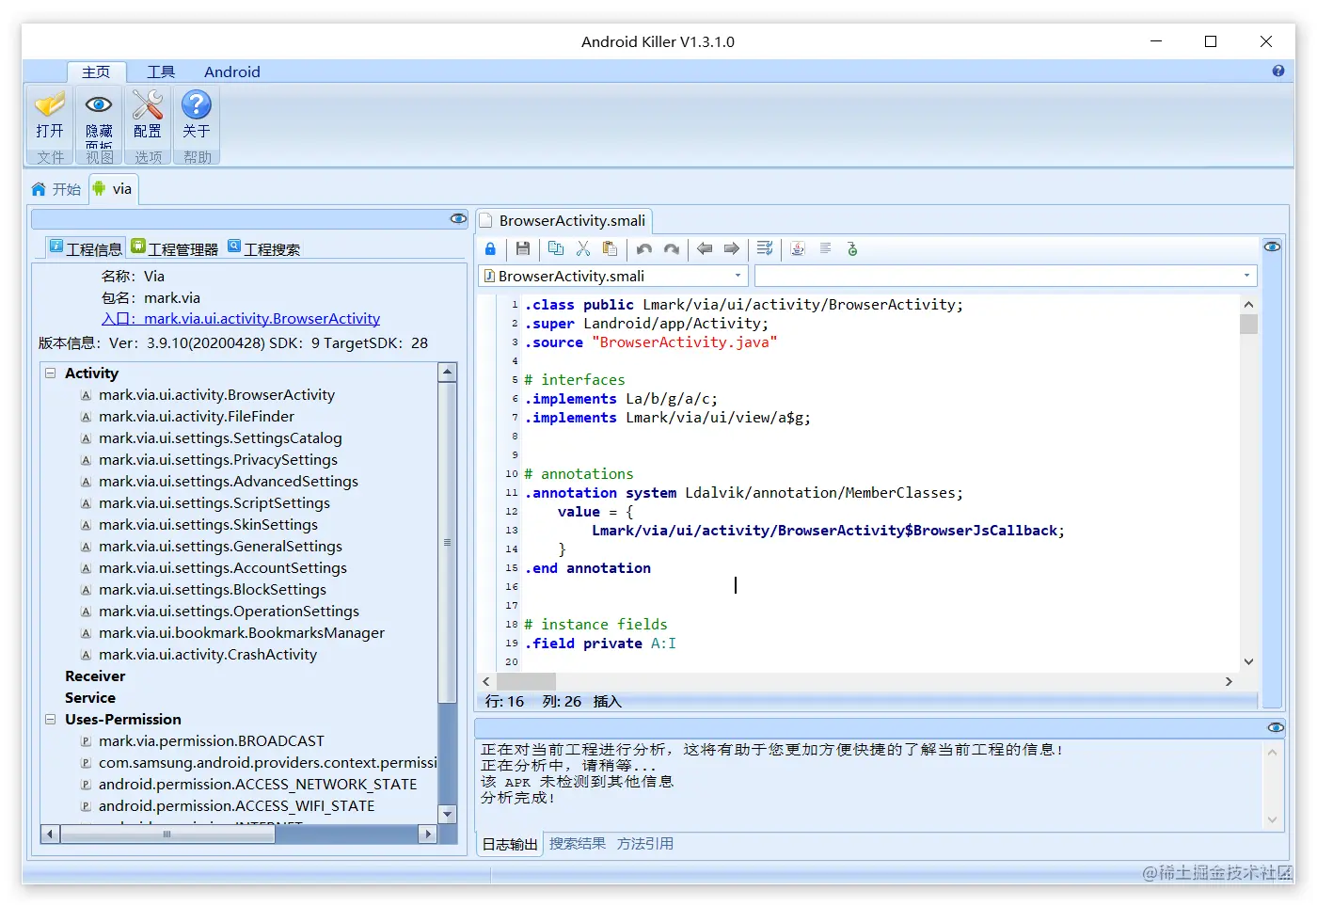This screenshot has height=906, width=1317.
Task: Select android.permission.ACCESS_WIFI_STATE permission
Action: [236, 806]
